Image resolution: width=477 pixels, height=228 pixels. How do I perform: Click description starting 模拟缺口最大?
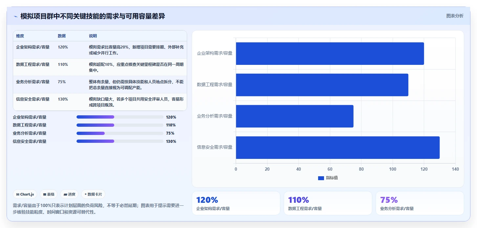coord(136,102)
